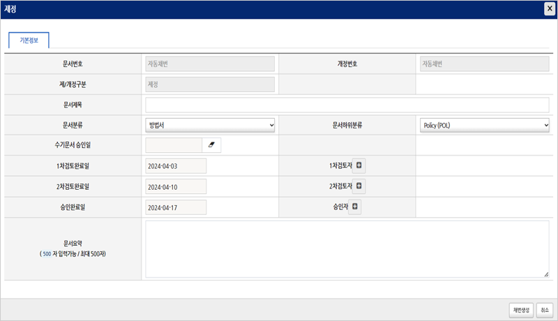Screen dimensions: 558x321
Task: Click the 개정번호 field showing 자동채번
Action: [484, 64]
